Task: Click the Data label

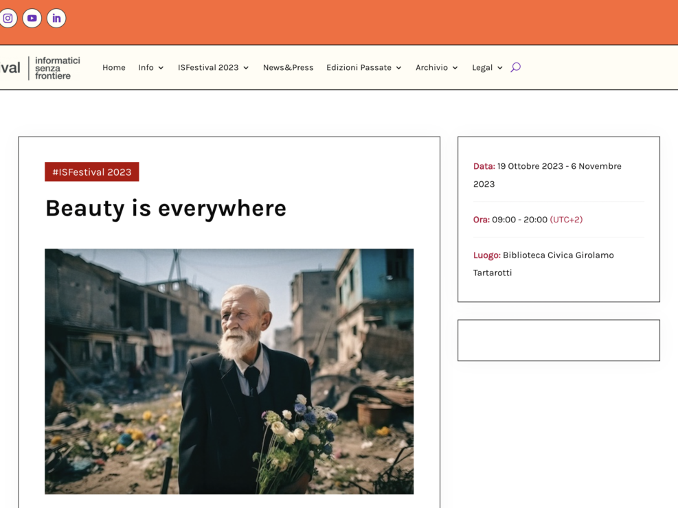Action: tap(484, 166)
